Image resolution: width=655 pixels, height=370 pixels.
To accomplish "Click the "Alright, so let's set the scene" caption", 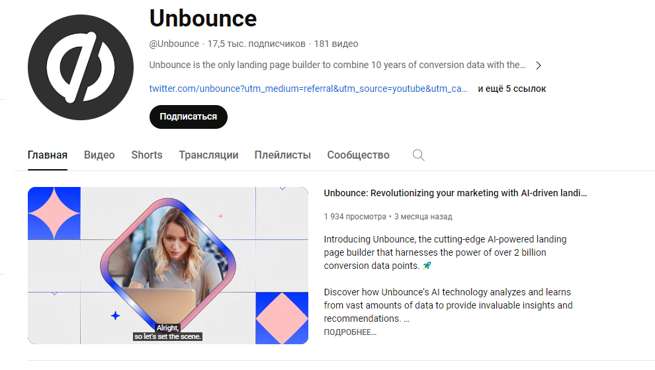I will click(x=168, y=332).
